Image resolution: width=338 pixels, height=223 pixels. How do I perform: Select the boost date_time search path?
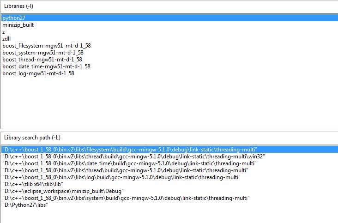(130, 163)
